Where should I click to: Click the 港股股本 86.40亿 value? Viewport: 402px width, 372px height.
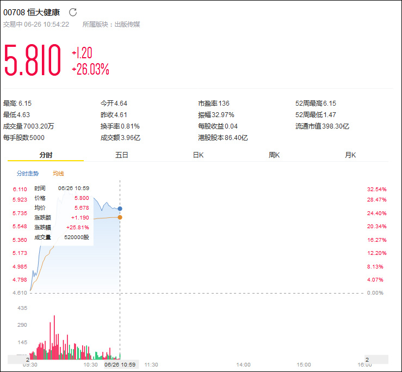click(223, 138)
